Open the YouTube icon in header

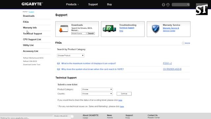tap(168, 5)
